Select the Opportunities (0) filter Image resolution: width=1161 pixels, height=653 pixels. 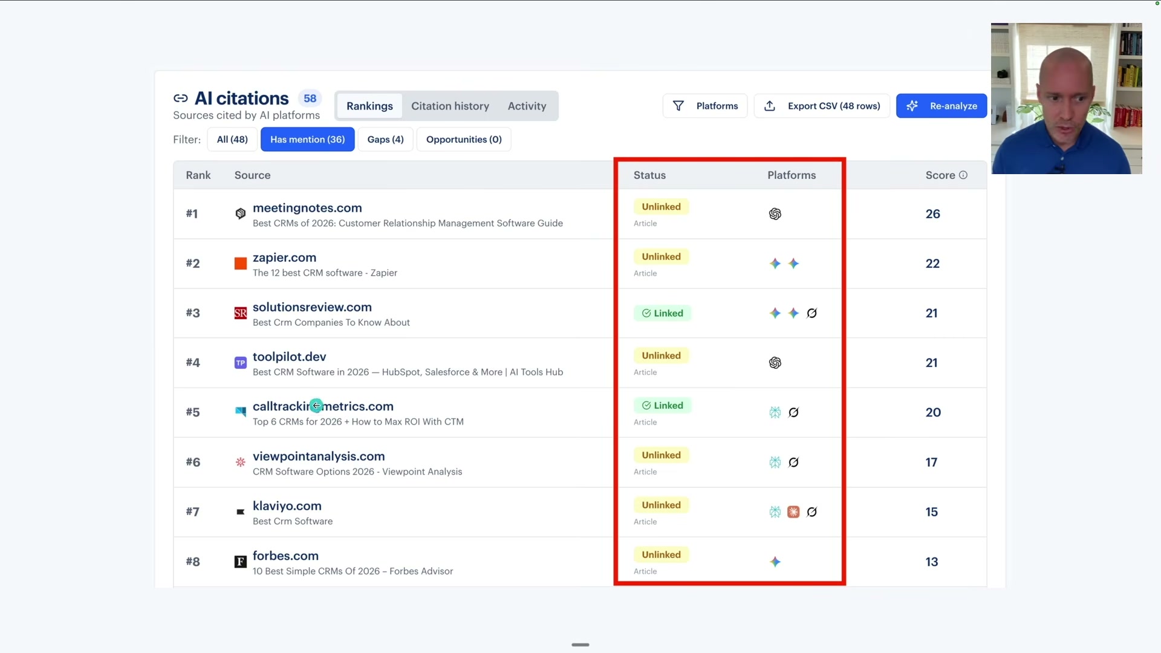(x=464, y=140)
